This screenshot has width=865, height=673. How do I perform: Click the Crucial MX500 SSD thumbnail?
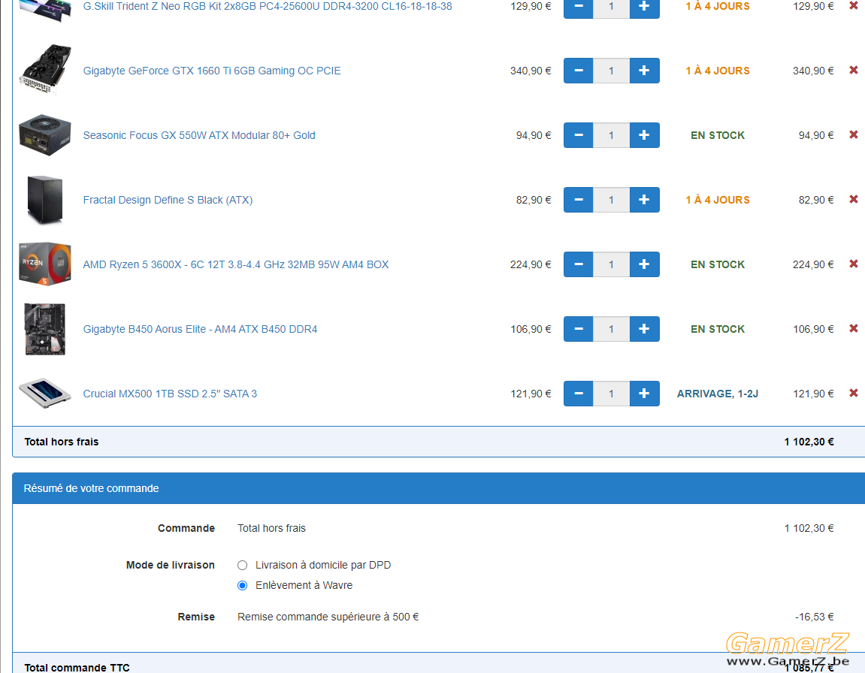pos(45,393)
